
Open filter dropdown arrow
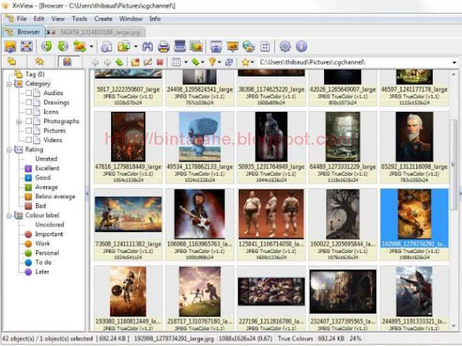(219, 62)
